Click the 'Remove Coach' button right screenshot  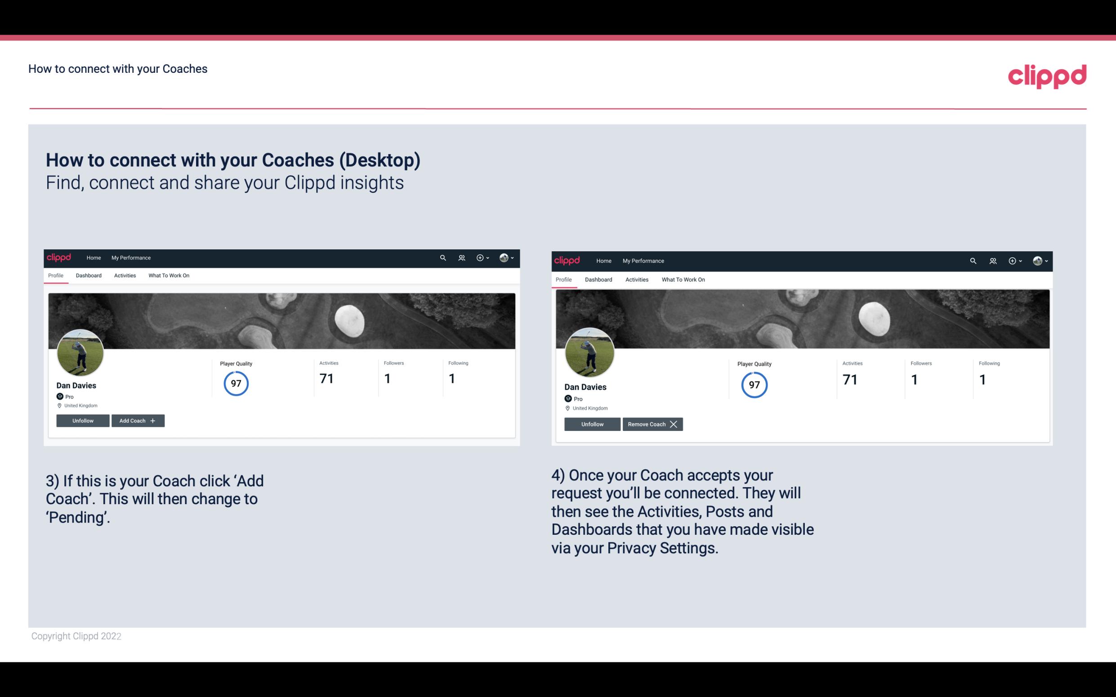tap(653, 424)
